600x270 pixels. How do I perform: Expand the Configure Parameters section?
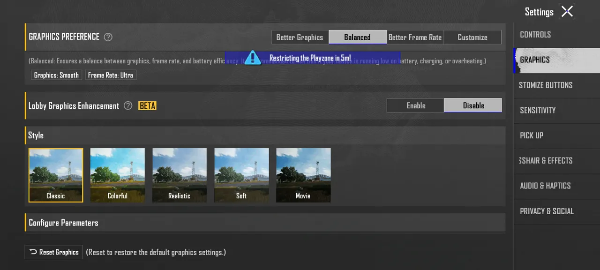click(x=265, y=223)
